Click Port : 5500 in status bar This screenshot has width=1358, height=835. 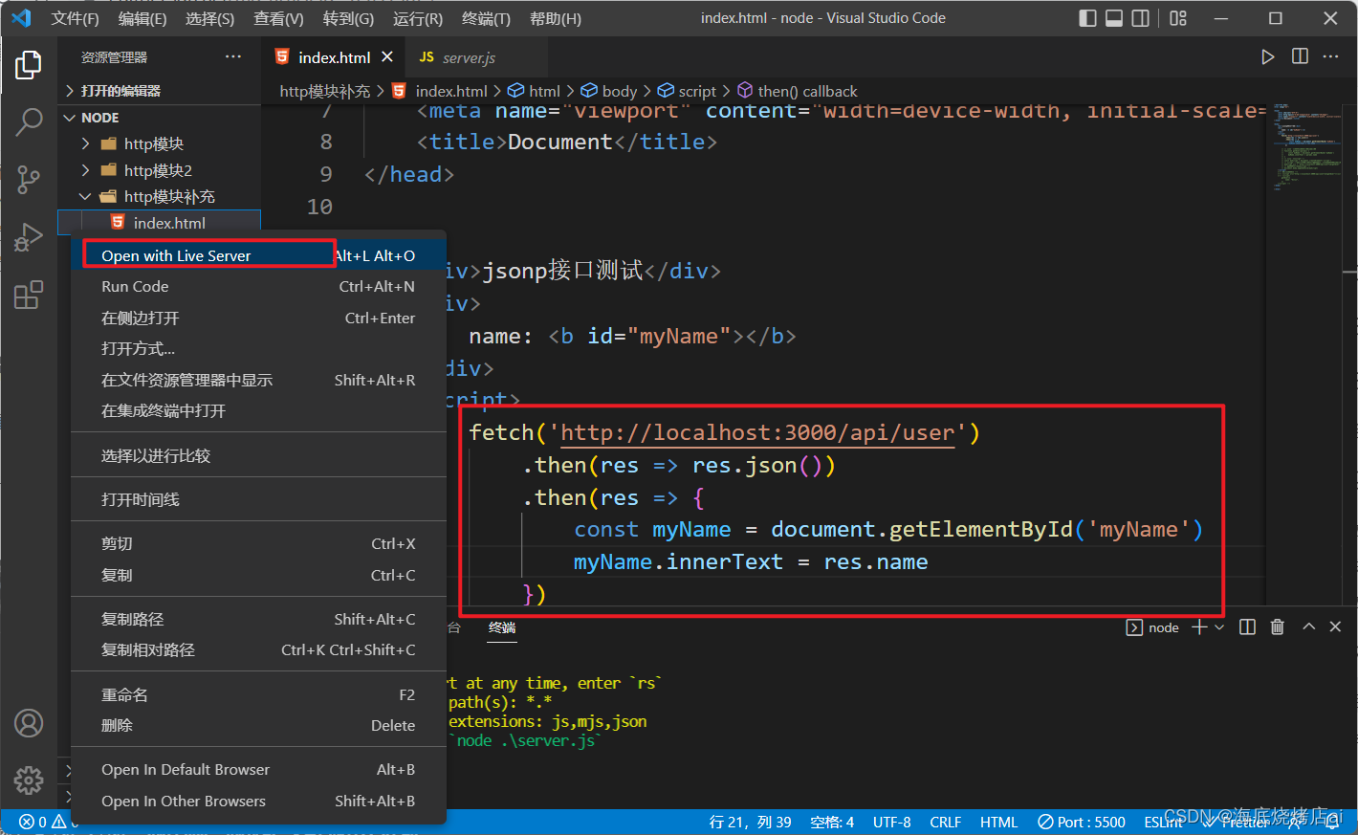point(1082,822)
